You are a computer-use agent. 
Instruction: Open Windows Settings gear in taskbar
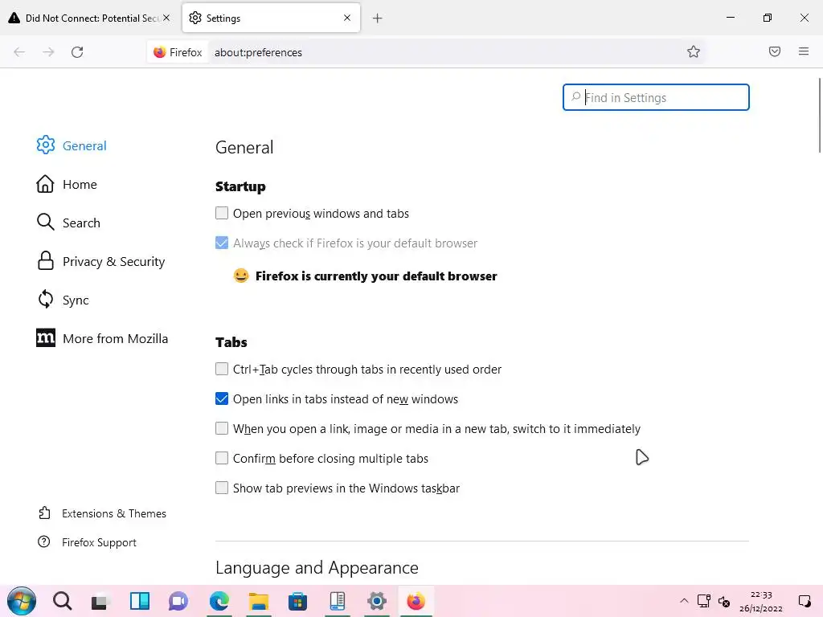(x=377, y=601)
